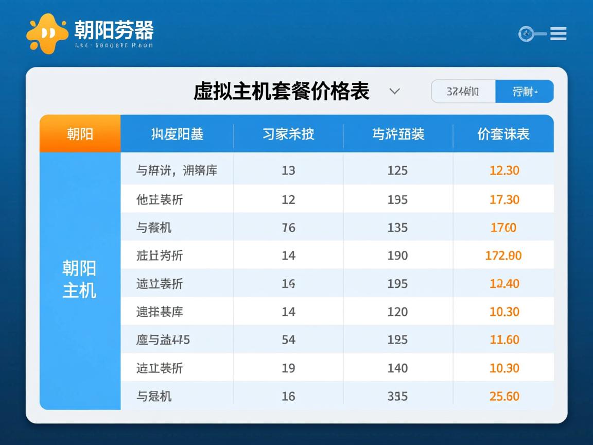Select the orange 朝阳 header tab
Viewport: 593px width, 445px height.
pyautogui.click(x=80, y=134)
